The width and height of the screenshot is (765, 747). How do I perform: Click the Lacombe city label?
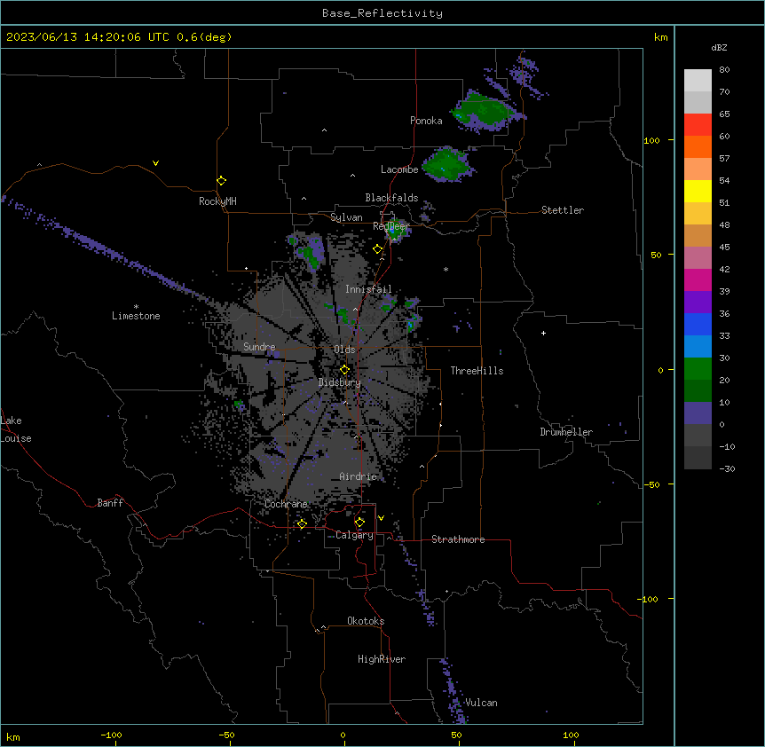click(x=399, y=169)
